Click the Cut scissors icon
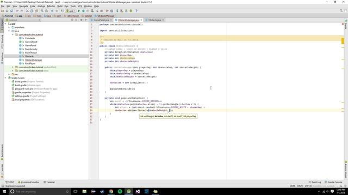This screenshot has width=348, height=195. [27, 11]
